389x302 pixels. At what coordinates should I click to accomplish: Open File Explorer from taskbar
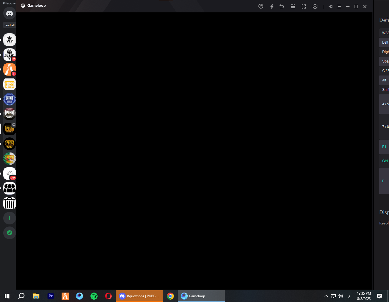[x=36, y=296]
